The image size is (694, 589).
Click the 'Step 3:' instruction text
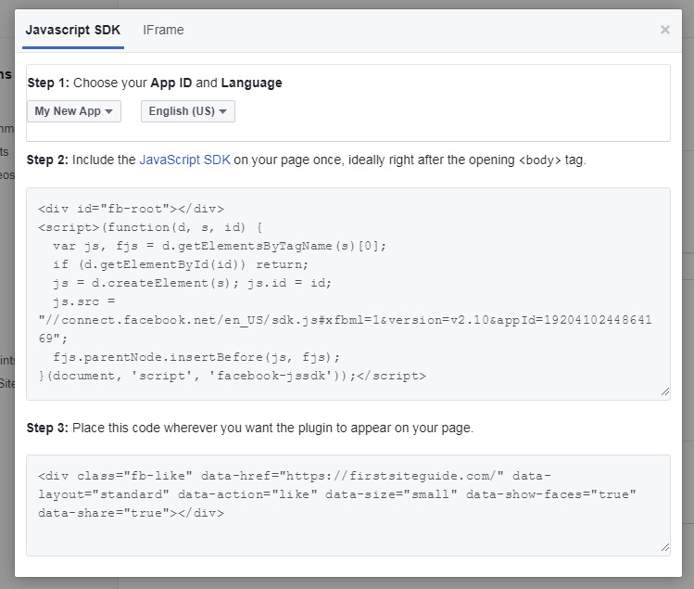click(x=250, y=428)
